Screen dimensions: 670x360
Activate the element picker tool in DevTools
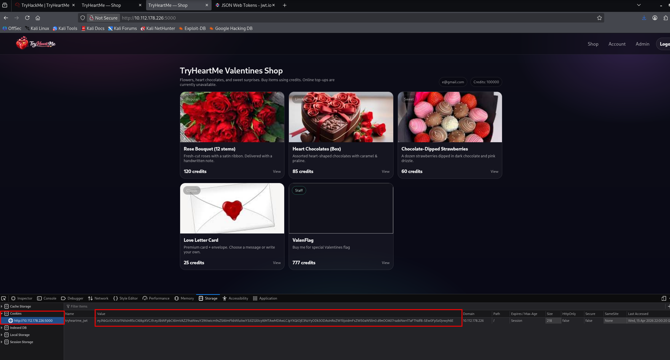click(x=4, y=298)
